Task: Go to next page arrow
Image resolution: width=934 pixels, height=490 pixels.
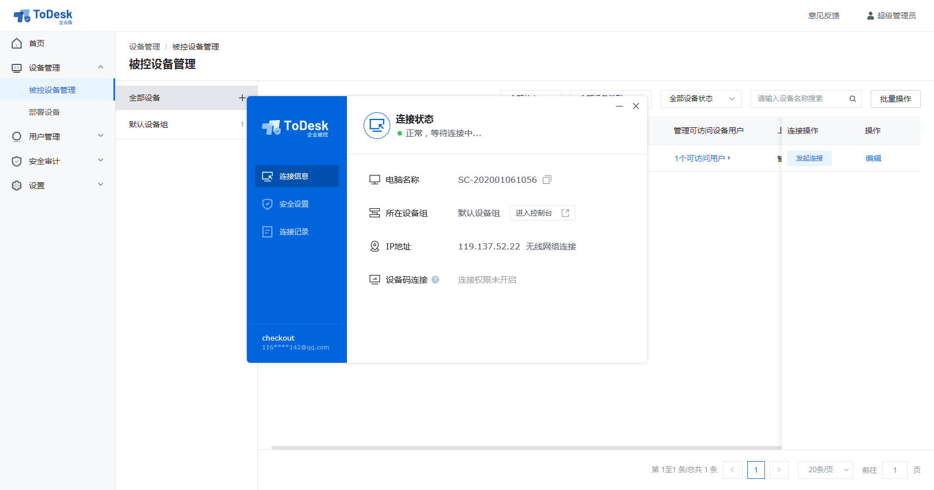Action: coord(779,470)
